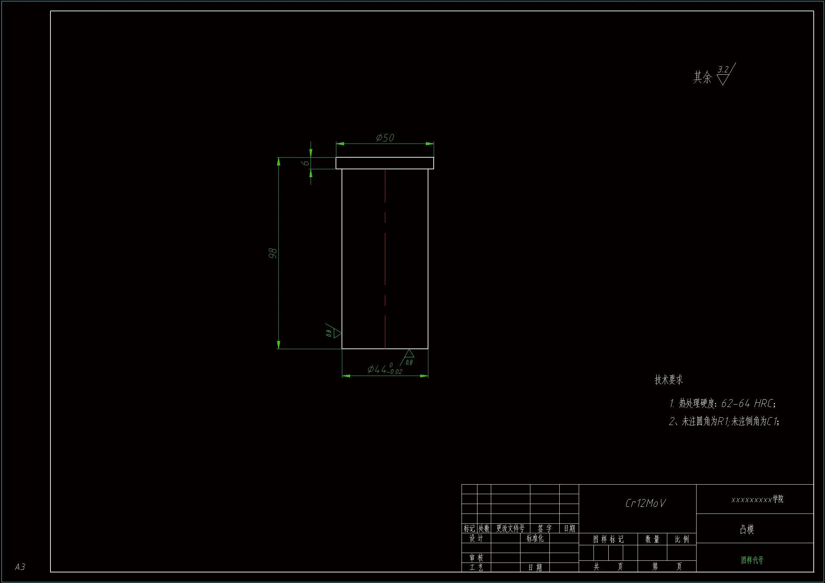Click the 更改文件号 header cell
The image size is (825, 583).
pyautogui.click(x=510, y=528)
